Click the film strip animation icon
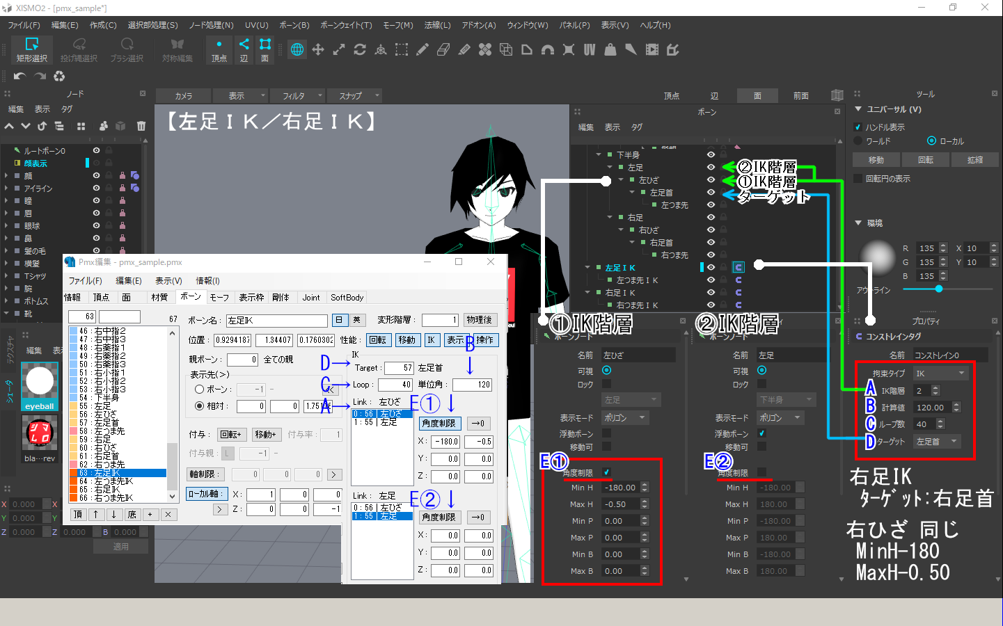 pyautogui.click(x=652, y=49)
